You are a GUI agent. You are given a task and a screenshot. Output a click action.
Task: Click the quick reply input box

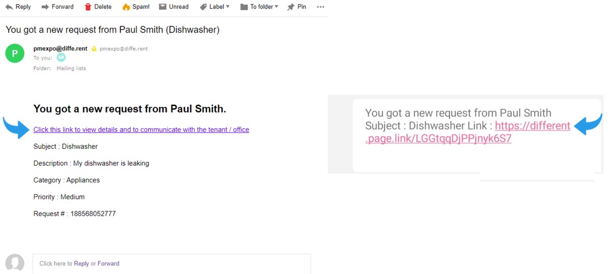pyautogui.click(x=172, y=263)
